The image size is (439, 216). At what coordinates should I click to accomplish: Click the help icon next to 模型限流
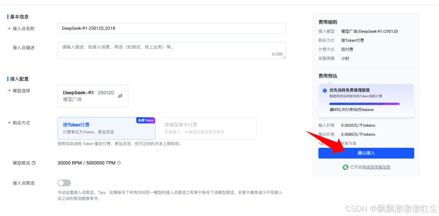[x=34, y=163]
